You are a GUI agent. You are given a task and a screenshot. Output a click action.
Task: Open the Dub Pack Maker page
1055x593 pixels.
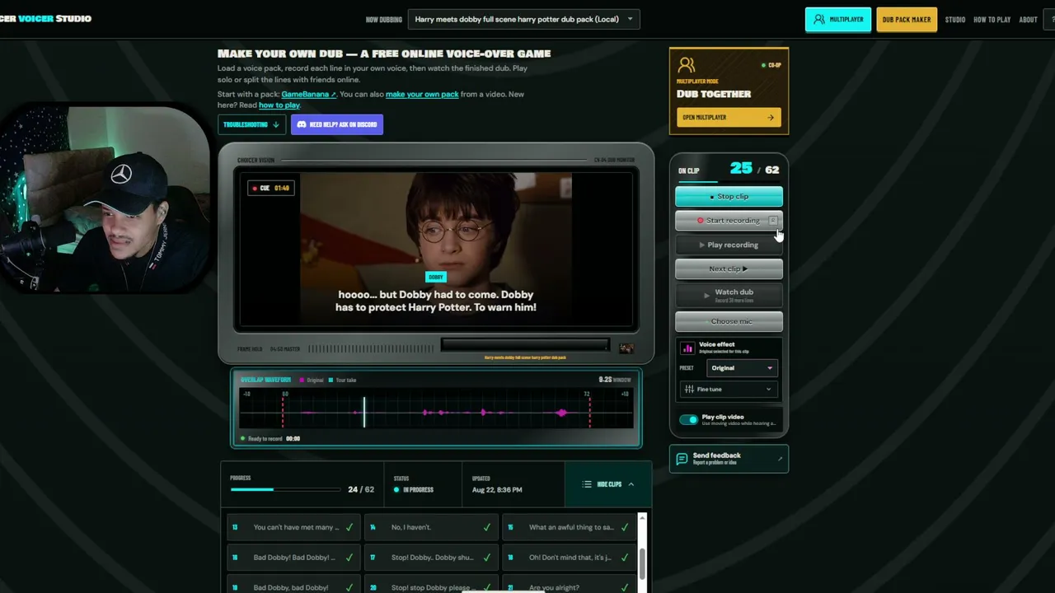point(907,20)
